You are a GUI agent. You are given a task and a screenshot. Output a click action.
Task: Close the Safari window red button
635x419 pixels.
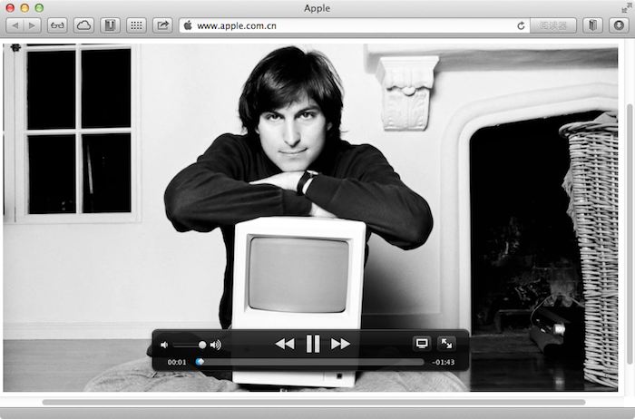(x=10, y=7)
